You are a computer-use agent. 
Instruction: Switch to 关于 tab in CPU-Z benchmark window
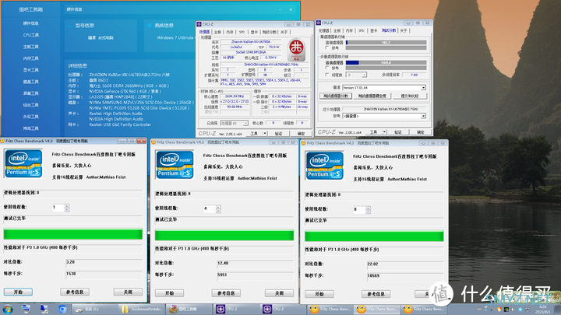click(x=404, y=30)
